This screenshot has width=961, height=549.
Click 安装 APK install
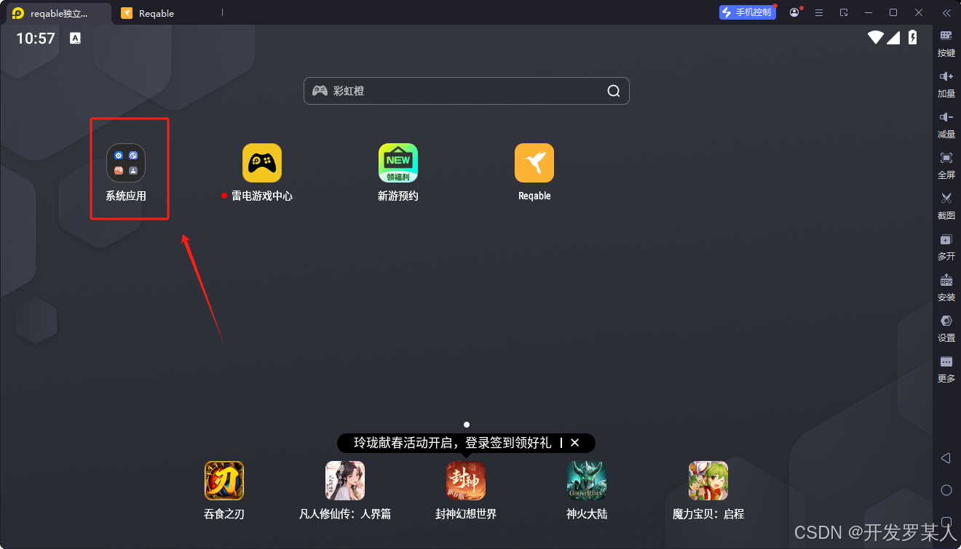(946, 288)
